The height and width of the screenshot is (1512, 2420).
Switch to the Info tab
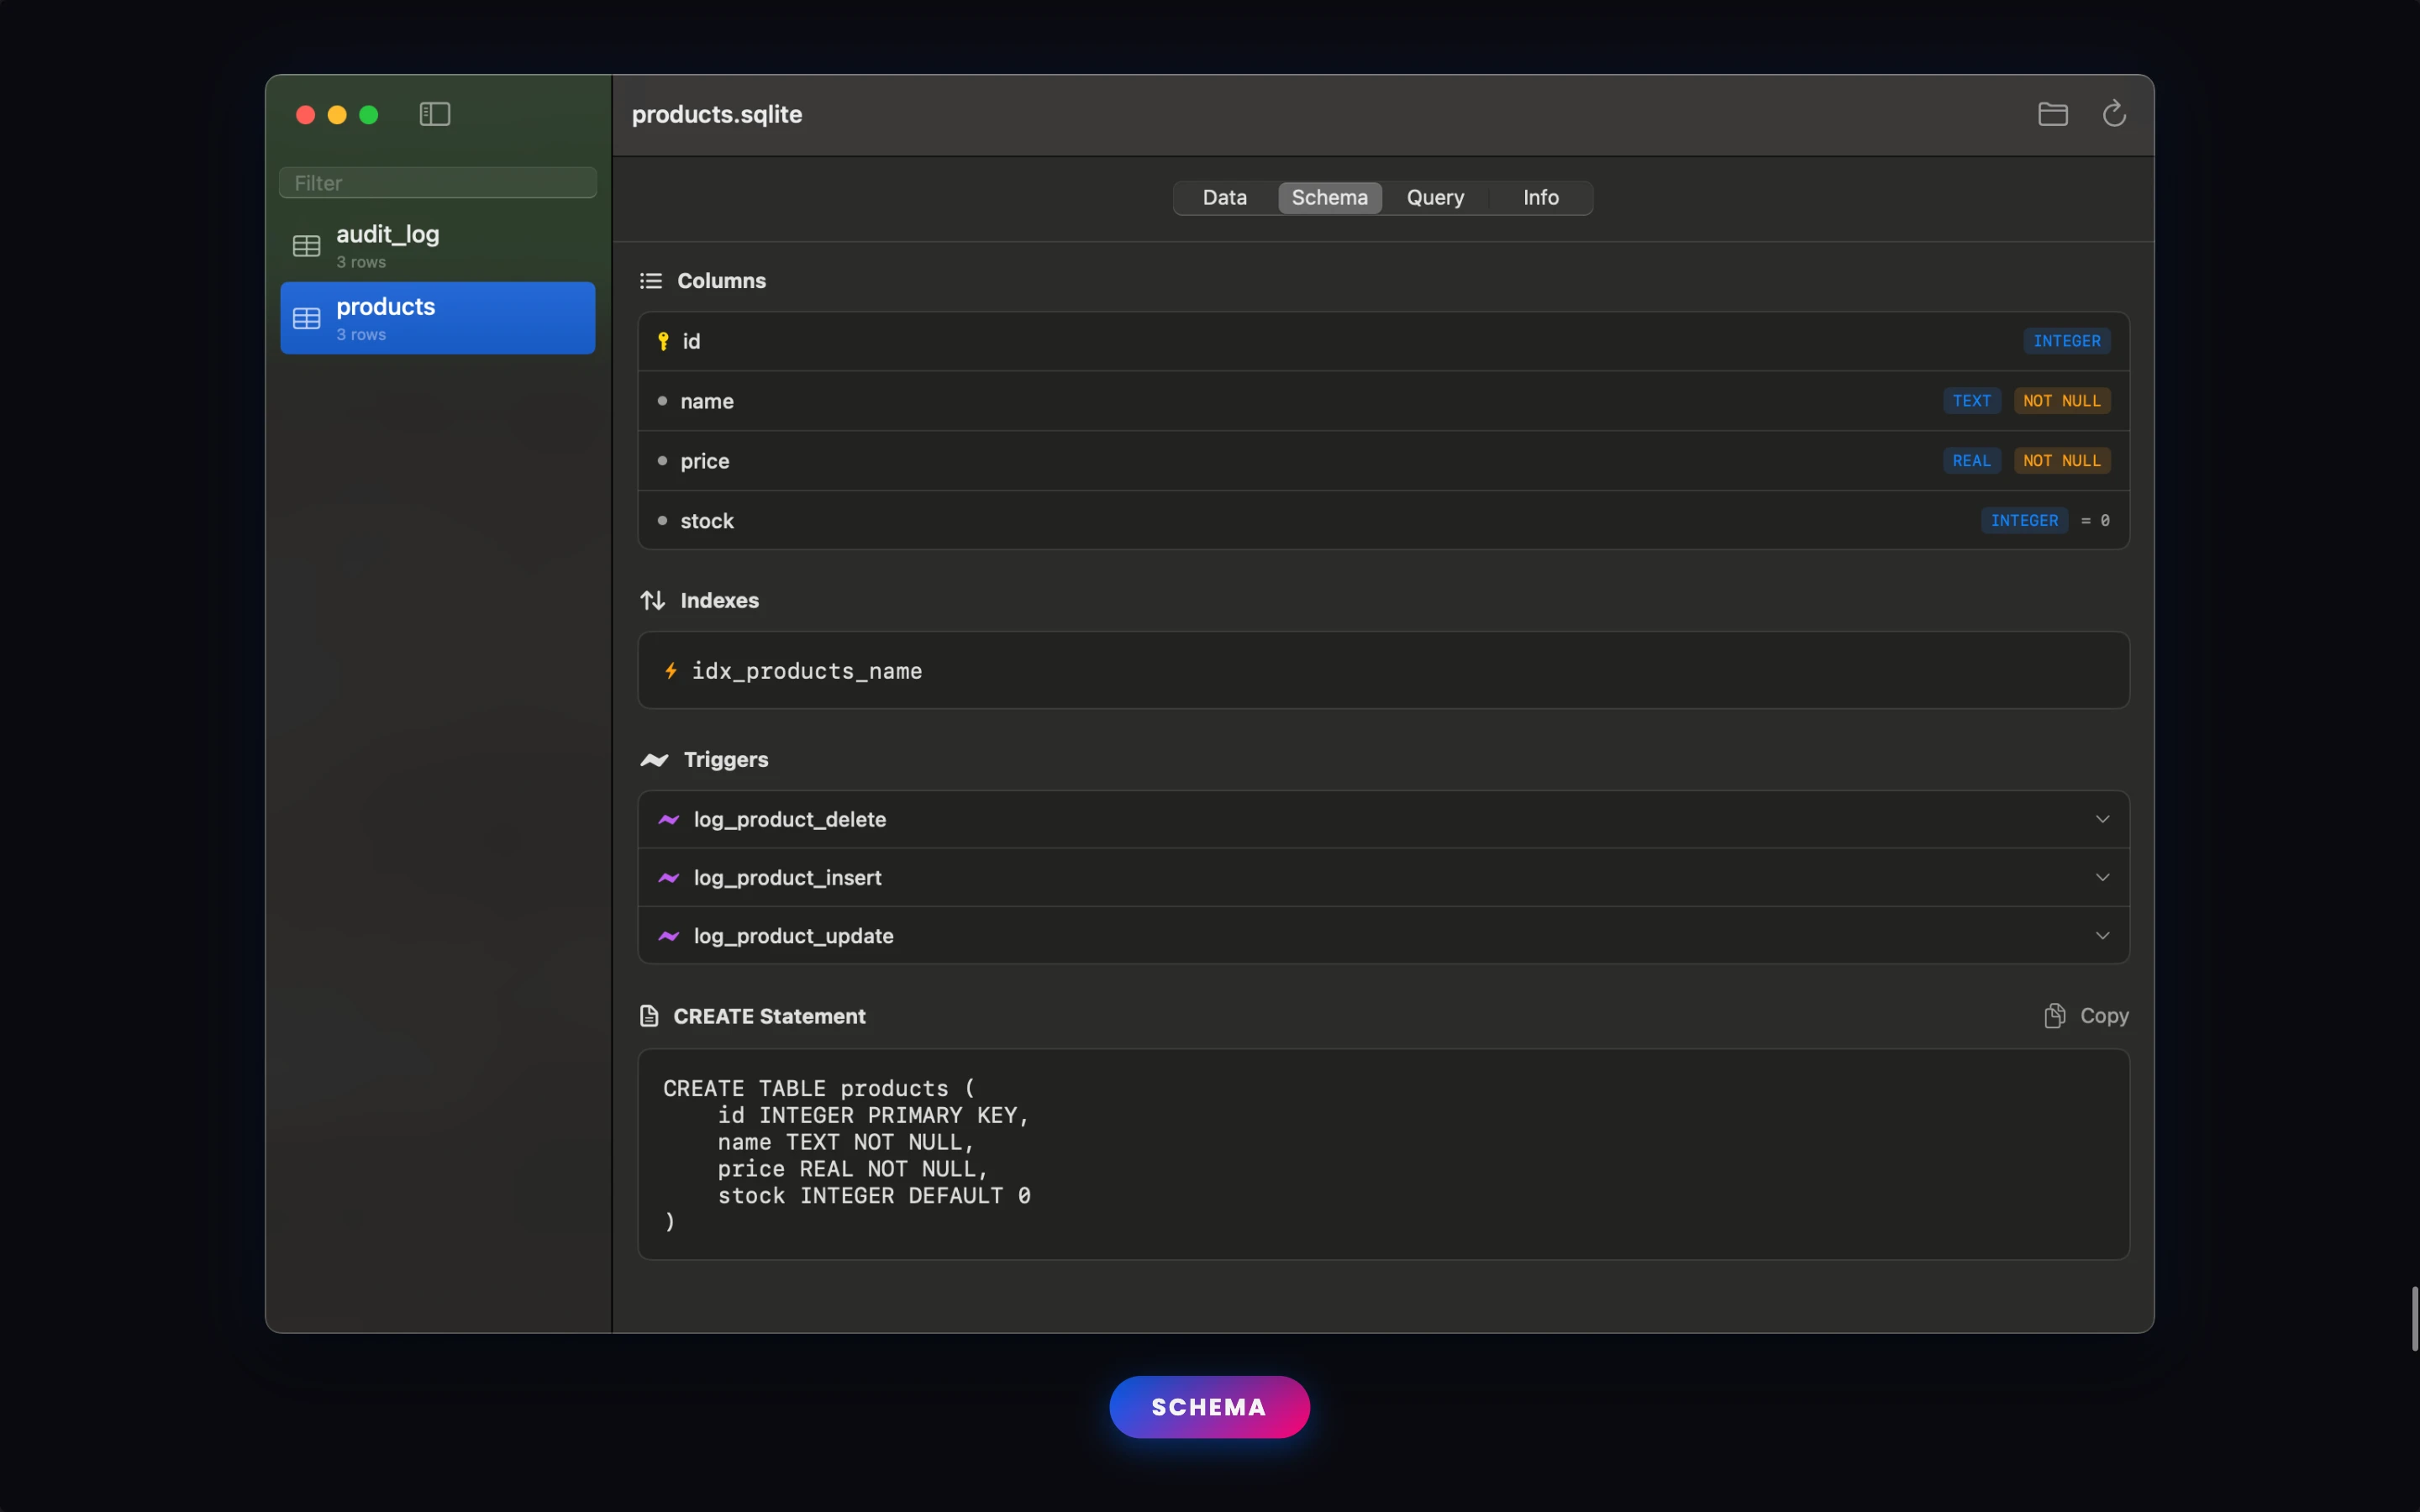coord(1540,198)
